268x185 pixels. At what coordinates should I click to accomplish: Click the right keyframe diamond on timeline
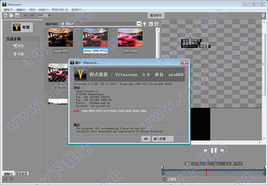tap(264, 173)
